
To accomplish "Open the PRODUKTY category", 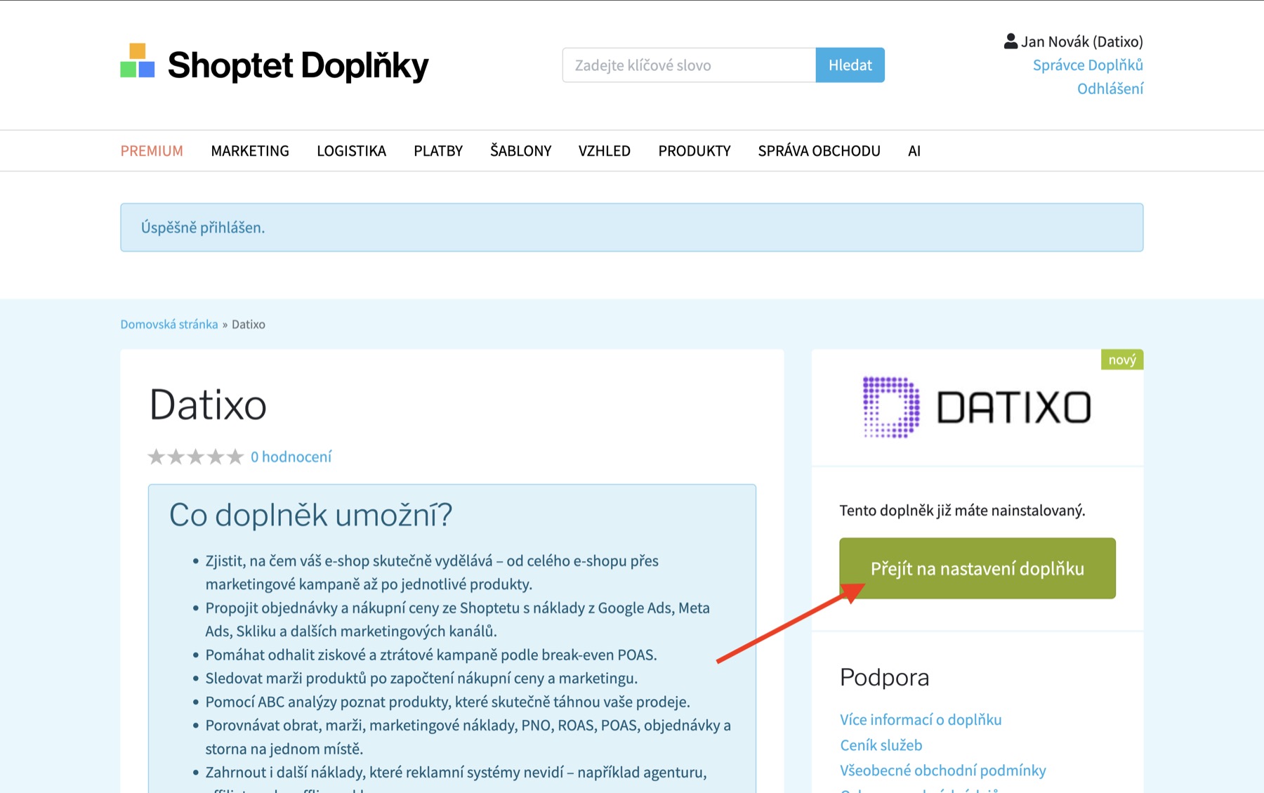I will [x=694, y=151].
